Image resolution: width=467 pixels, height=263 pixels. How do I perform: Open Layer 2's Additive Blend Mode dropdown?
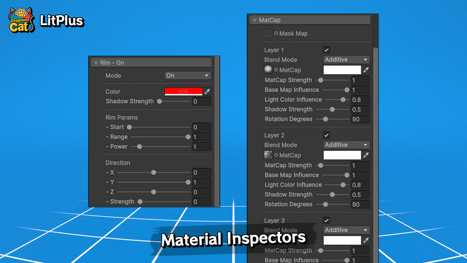[346, 145]
